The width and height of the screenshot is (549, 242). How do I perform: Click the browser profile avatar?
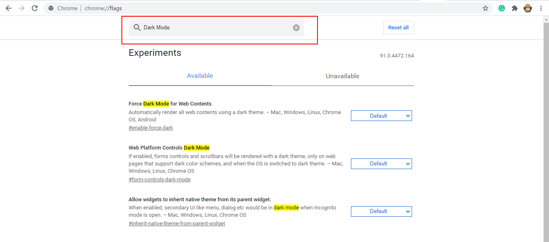(x=528, y=8)
